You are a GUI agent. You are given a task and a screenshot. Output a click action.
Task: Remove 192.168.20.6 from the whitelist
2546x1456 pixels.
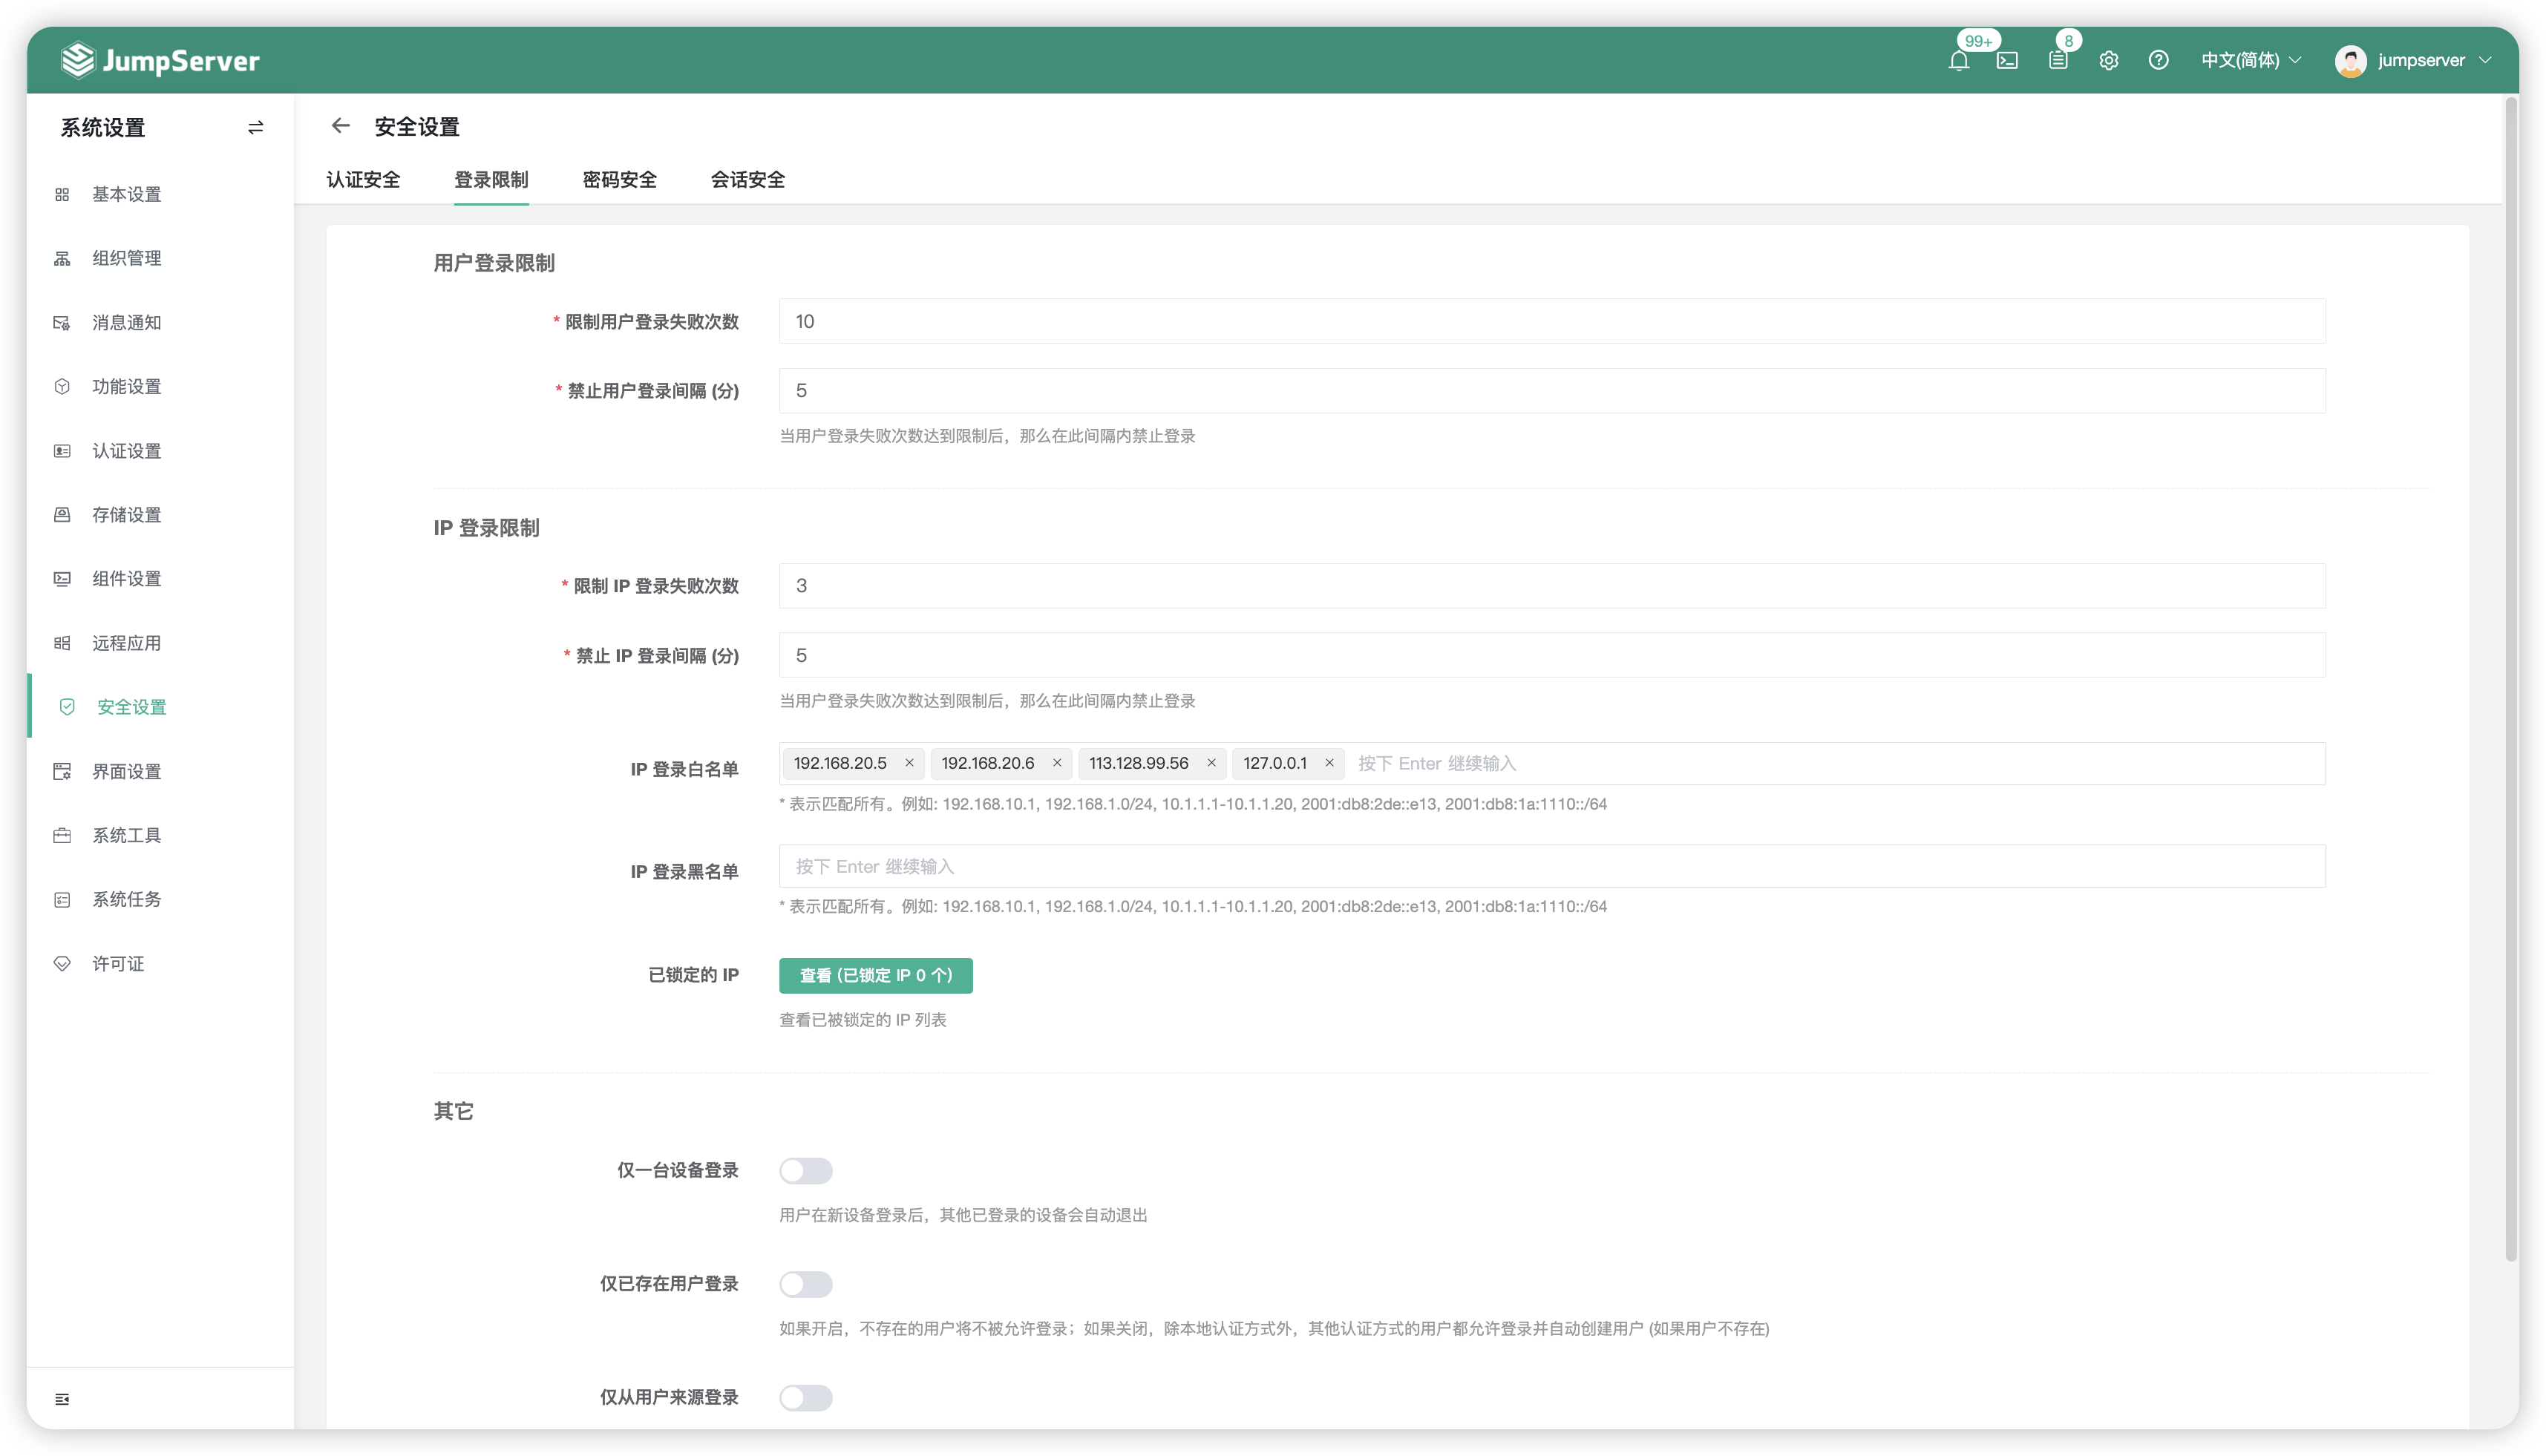click(x=1057, y=763)
